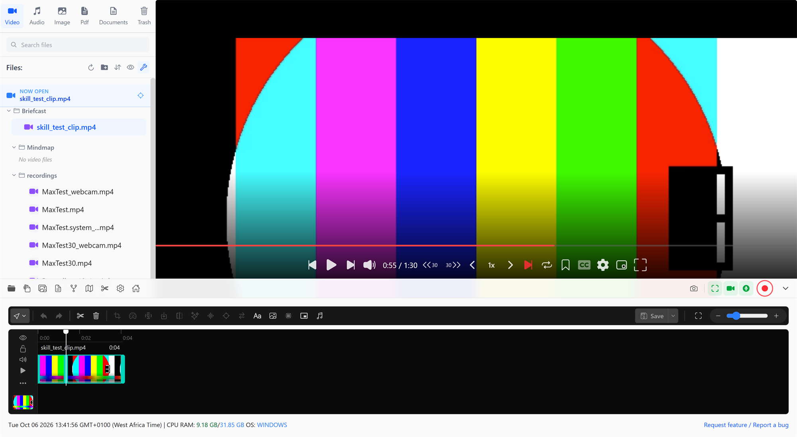Add an audio track with the music note icon
Image resolution: width=797 pixels, height=437 pixels.
pyautogui.click(x=320, y=316)
